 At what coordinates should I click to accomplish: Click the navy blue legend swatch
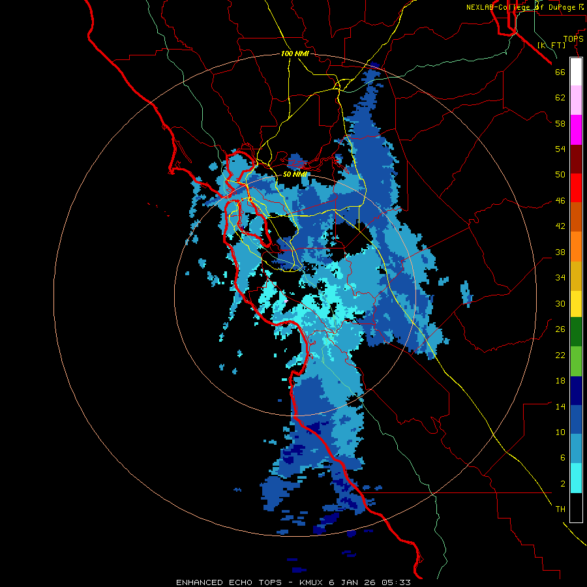coord(576,391)
